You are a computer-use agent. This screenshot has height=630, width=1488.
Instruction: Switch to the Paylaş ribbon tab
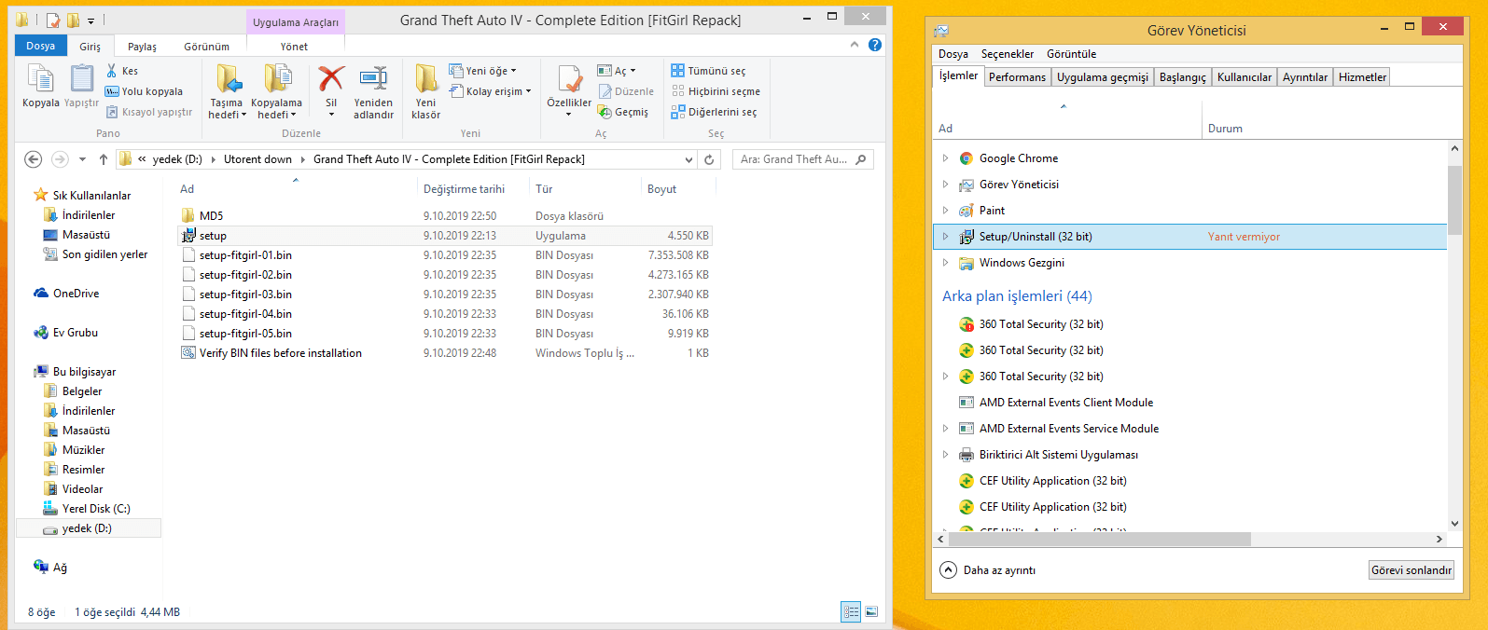click(x=142, y=47)
